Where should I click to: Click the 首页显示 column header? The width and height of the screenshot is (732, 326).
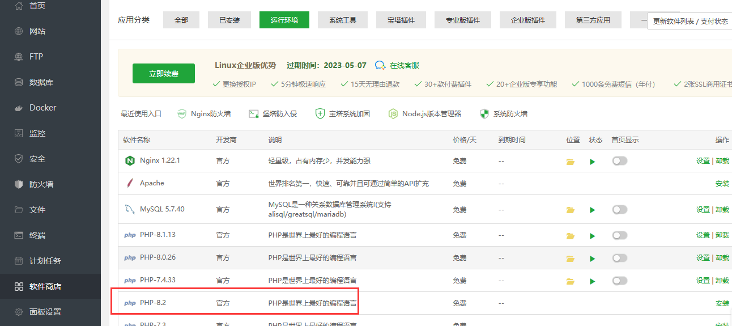coord(625,140)
